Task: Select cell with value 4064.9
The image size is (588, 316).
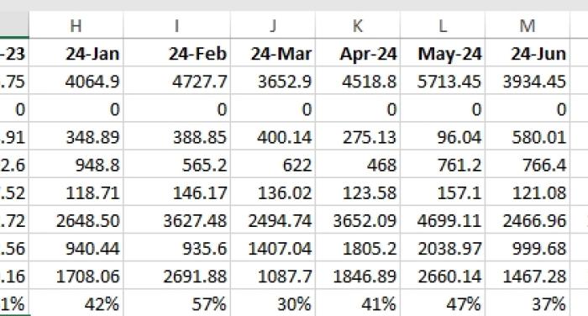Action: pos(76,81)
